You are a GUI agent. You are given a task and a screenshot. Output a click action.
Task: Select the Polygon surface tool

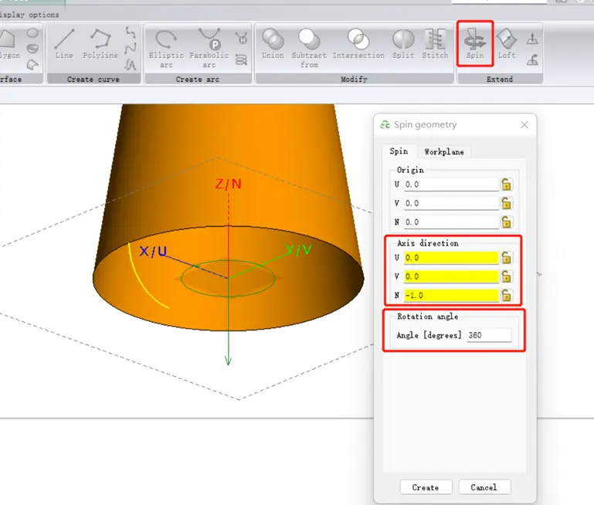coord(8,43)
